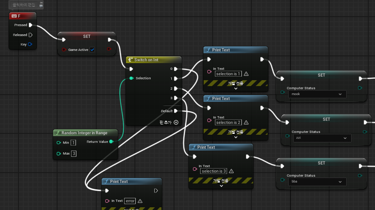375x210 pixels.
Task: Click input exec pin of mook SET node
Action: 282,78
